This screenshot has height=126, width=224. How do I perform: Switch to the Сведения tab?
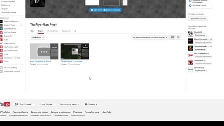(66, 31)
